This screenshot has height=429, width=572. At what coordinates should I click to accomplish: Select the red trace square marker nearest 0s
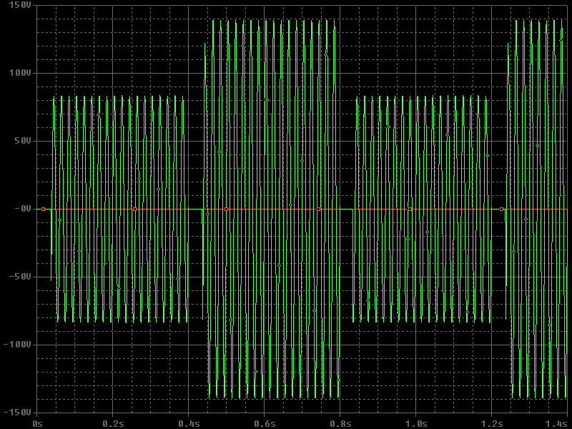[x=44, y=209]
